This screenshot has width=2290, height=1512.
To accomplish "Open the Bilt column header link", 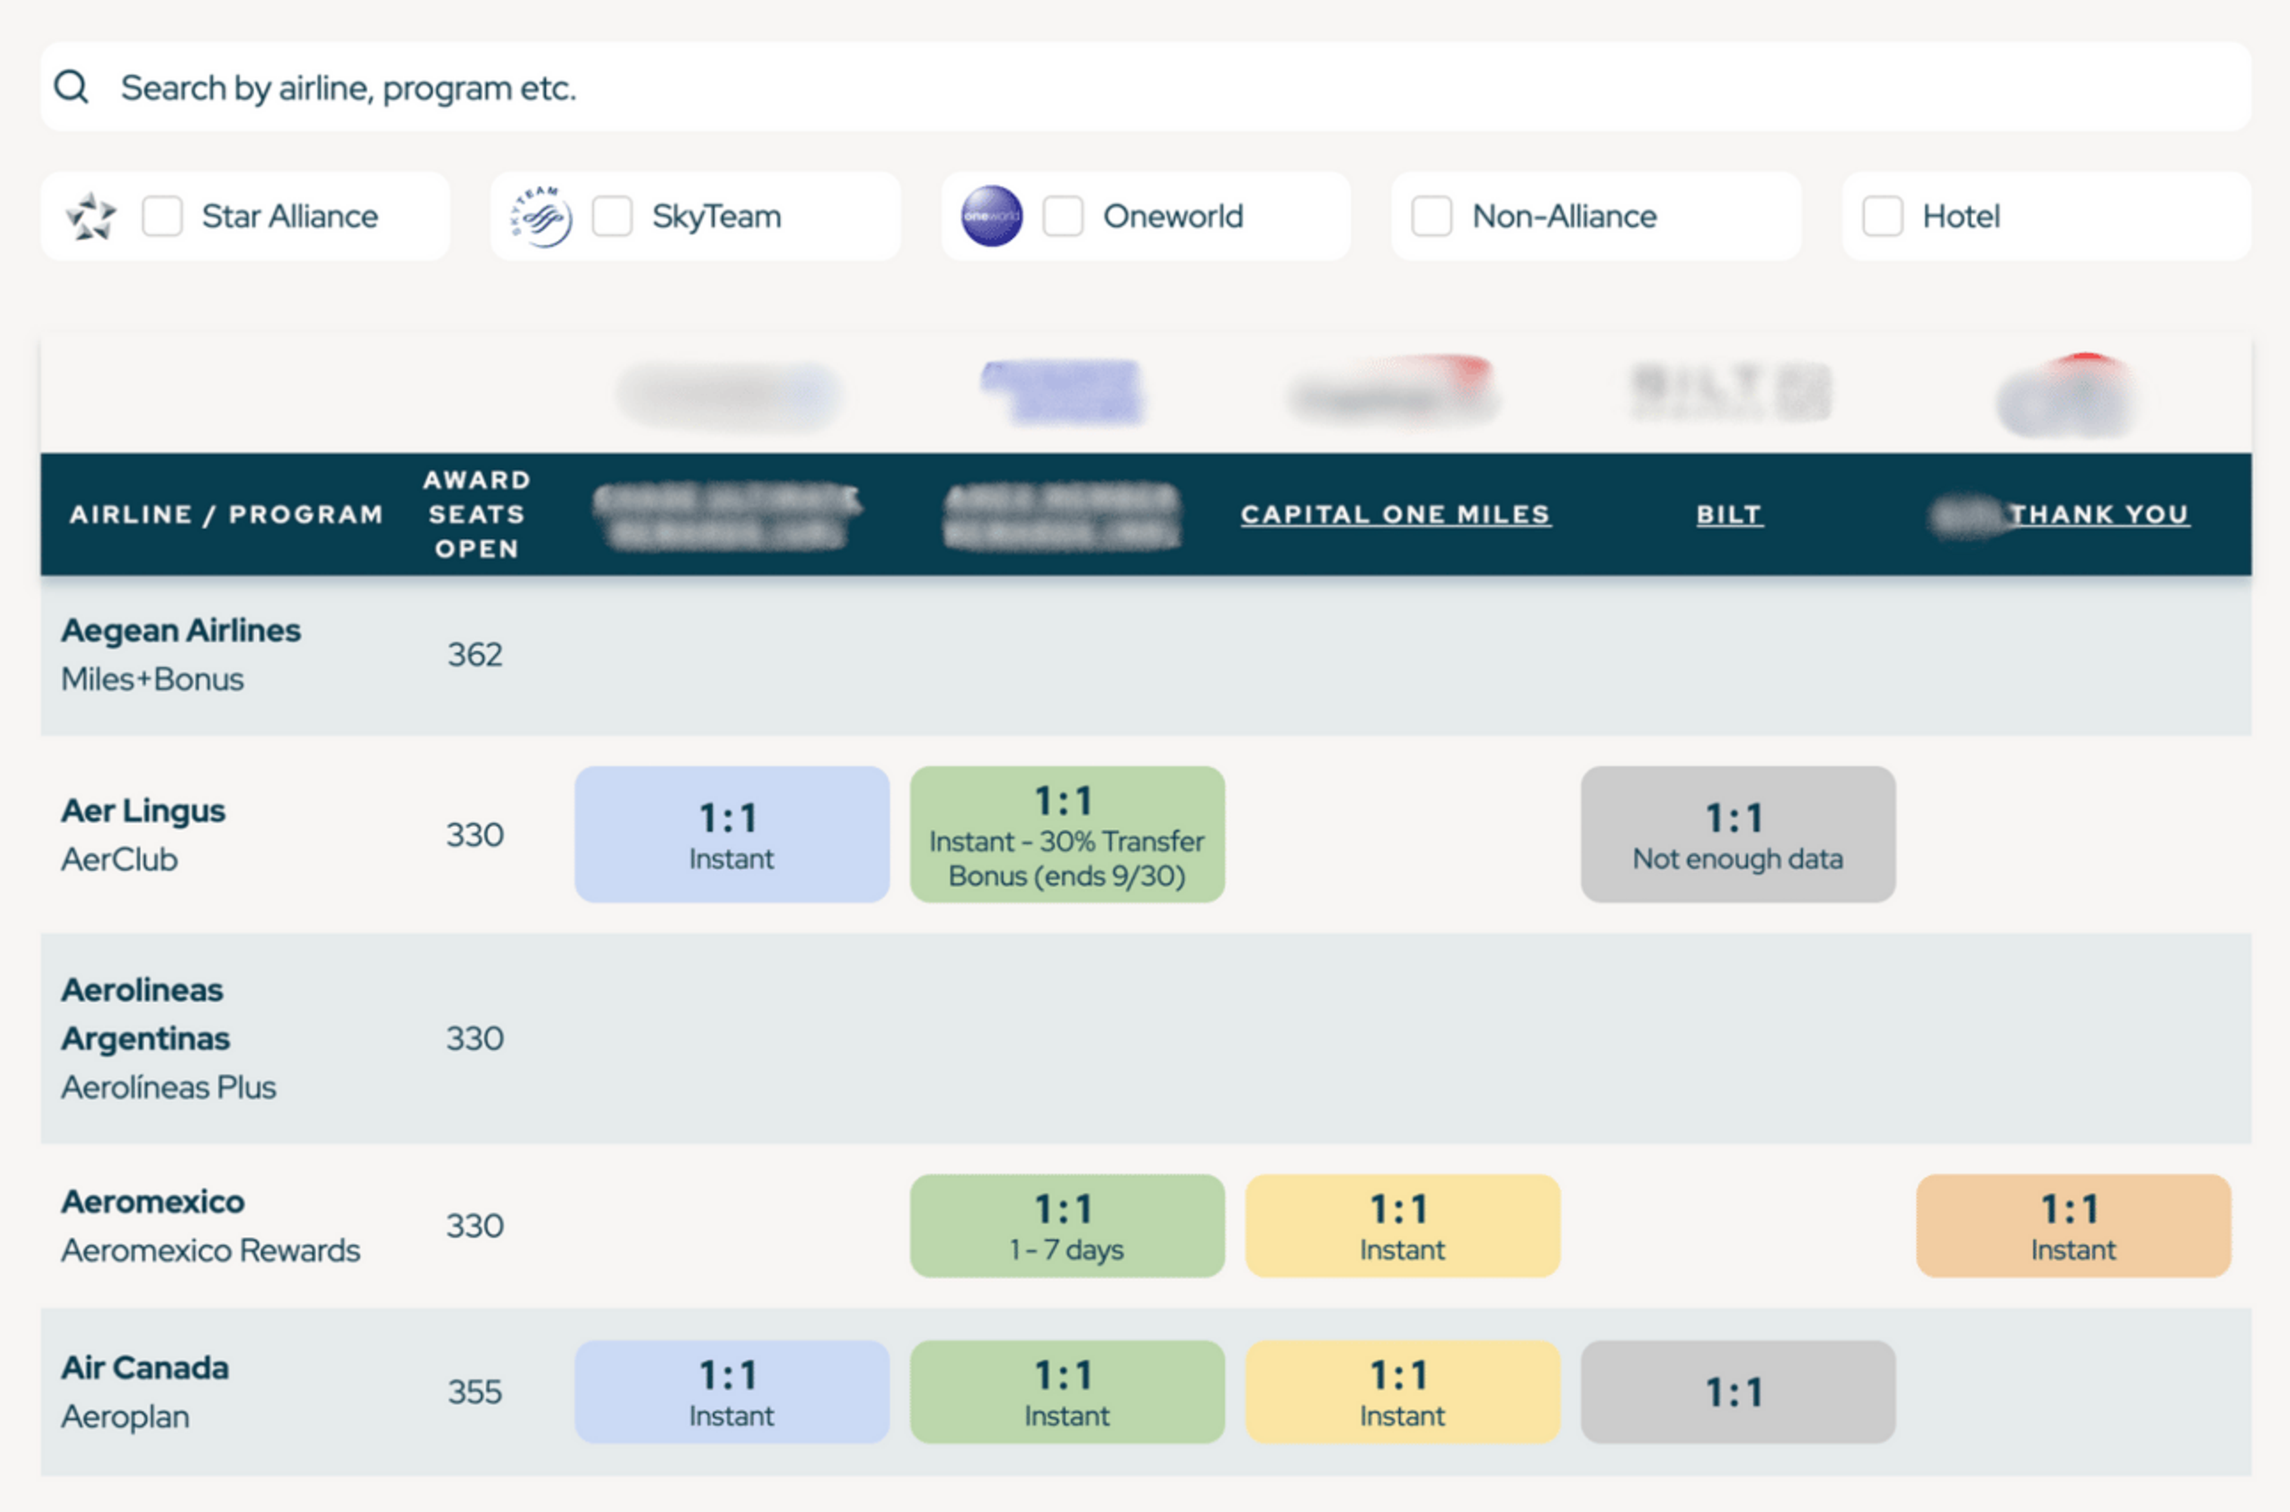I will (x=1730, y=515).
